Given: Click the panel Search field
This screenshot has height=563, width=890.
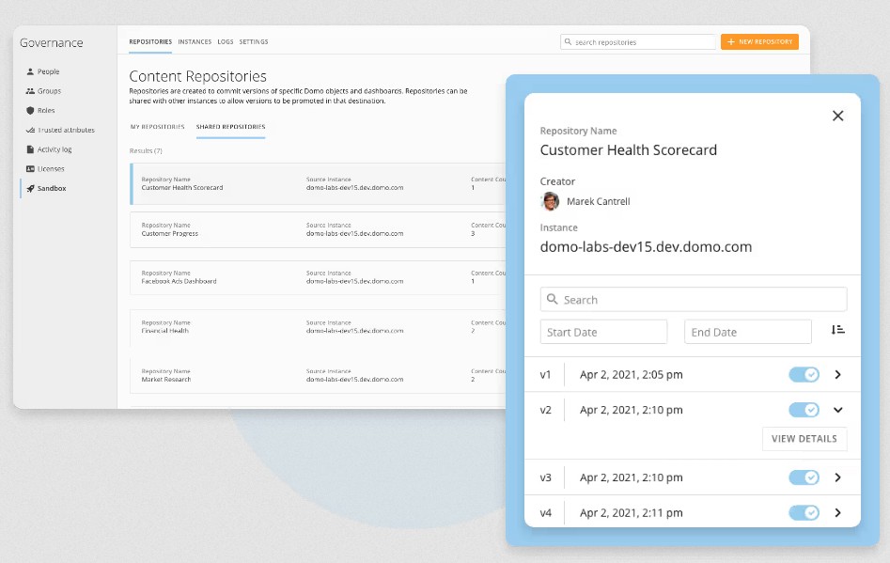Looking at the screenshot, I should pyautogui.click(x=694, y=299).
